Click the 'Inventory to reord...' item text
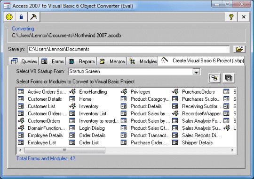Image resolution: width=254 pixels, height=179 pixels. coord(99,121)
